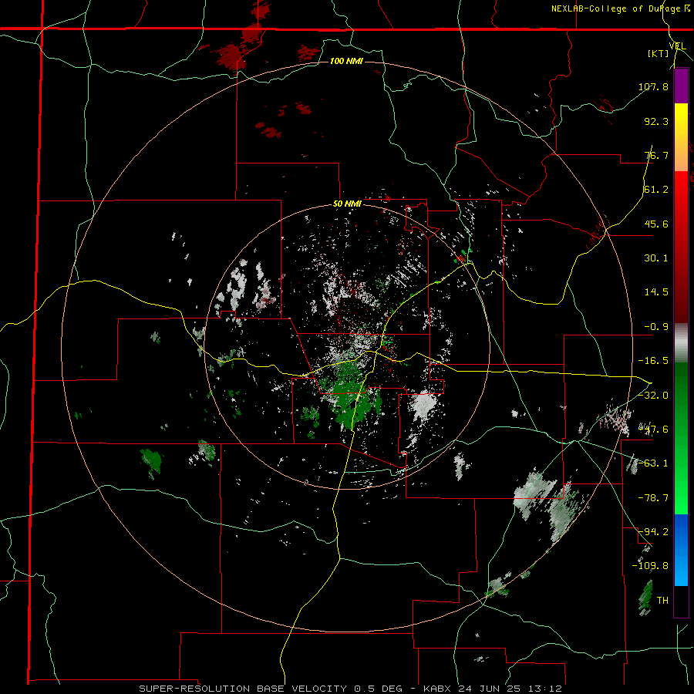This screenshot has height=694, width=694.
Task: Click the 76.7 velocity scale value
Action: pyautogui.click(x=656, y=155)
